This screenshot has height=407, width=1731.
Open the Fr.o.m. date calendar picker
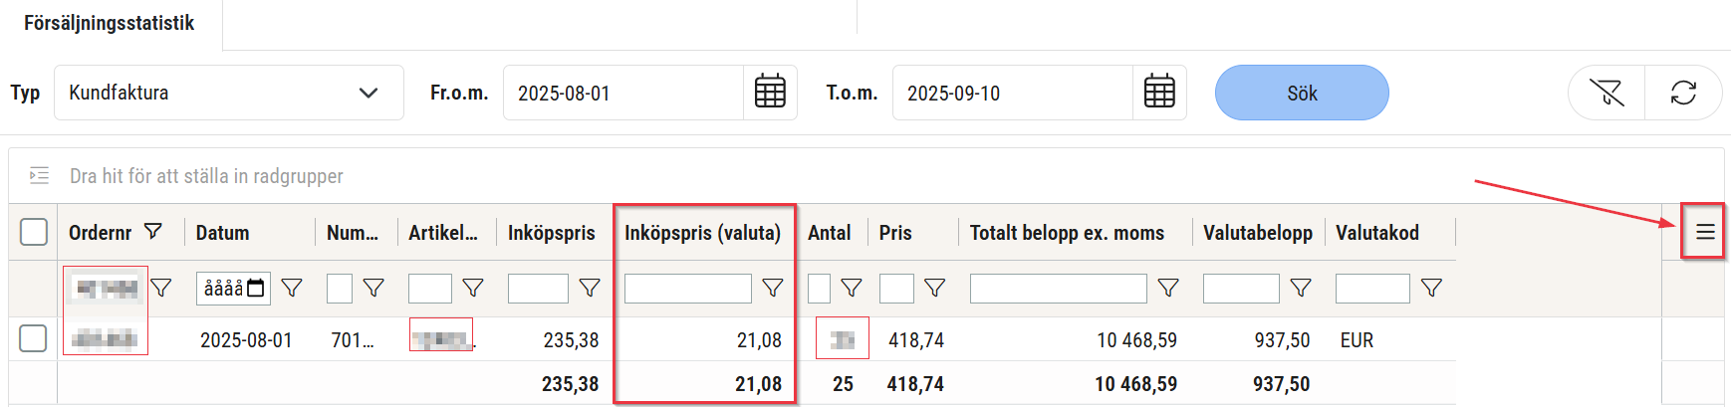770,93
